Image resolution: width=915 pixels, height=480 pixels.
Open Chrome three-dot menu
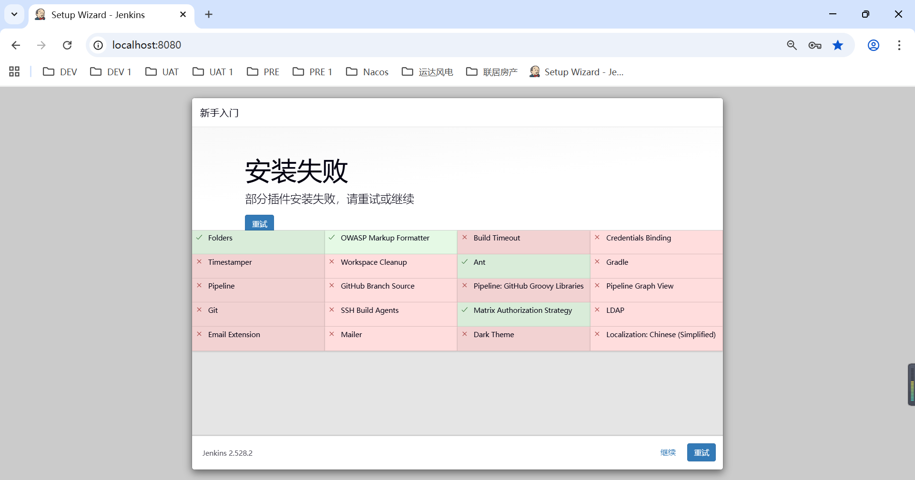click(899, 45)
